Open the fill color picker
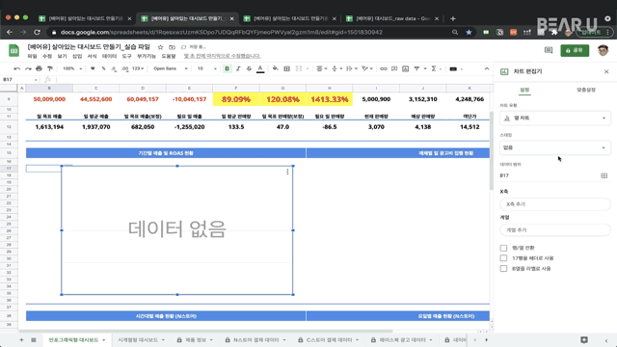Screen dimensions: 617x347 click(x=276, y=68)
